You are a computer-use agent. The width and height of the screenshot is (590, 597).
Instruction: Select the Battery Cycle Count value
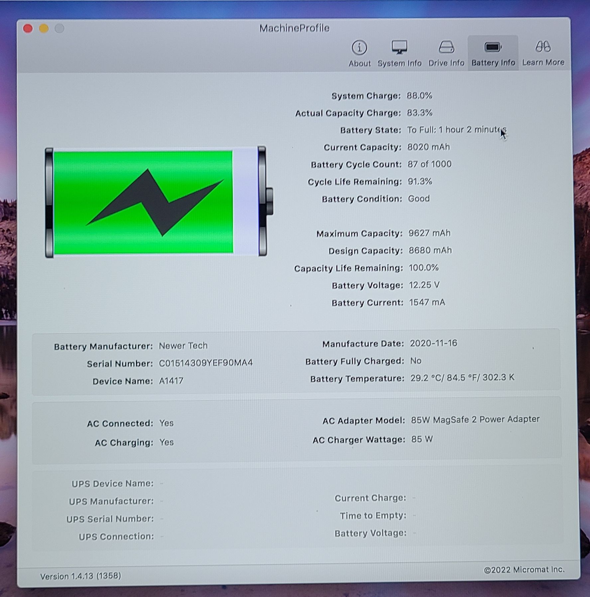(429, 164)
